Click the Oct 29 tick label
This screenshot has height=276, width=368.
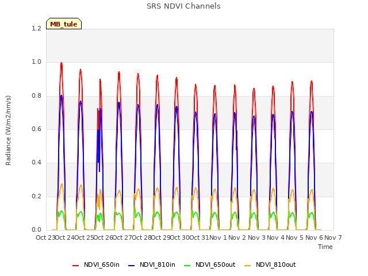(x=160, y=237)
